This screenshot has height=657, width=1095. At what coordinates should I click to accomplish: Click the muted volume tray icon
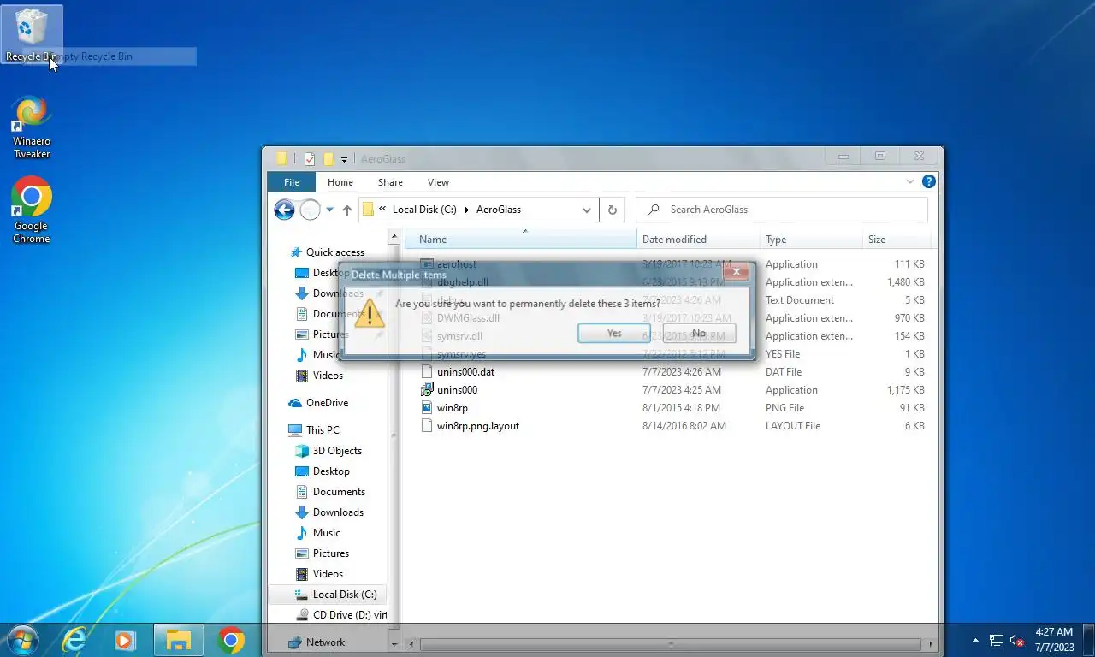1017,640
